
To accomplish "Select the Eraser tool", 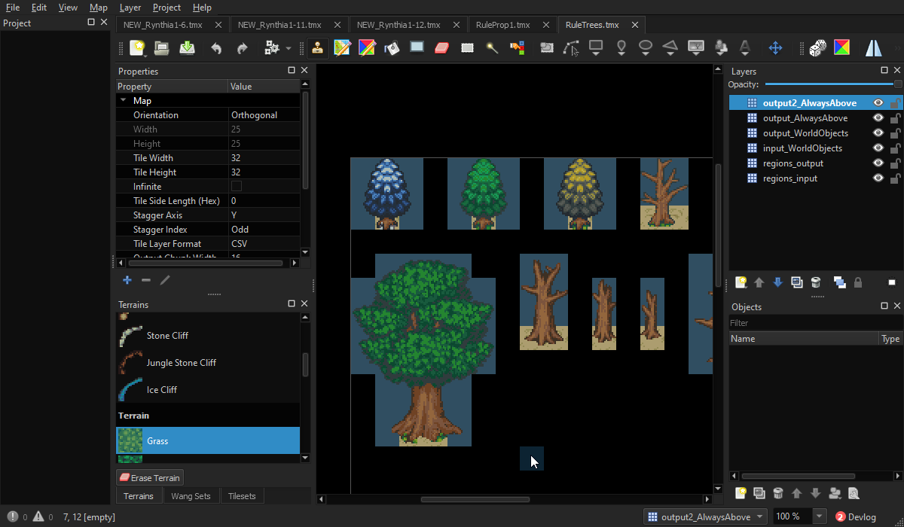I will click(441, 48).
